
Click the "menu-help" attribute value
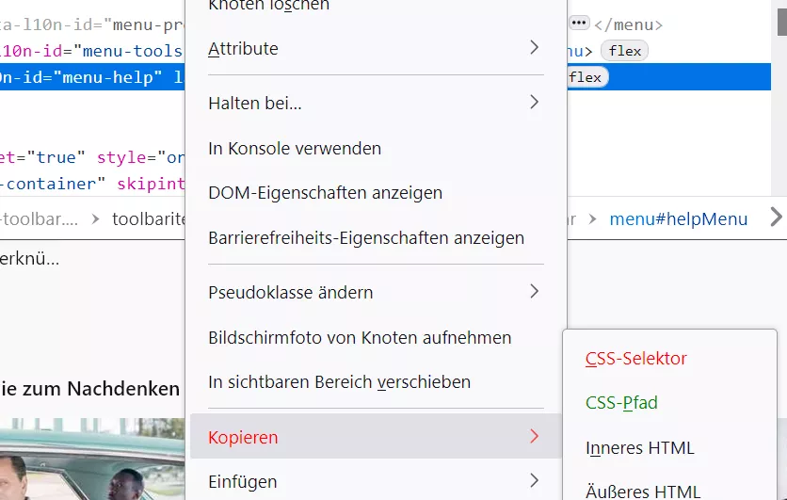tap(108, 77)
